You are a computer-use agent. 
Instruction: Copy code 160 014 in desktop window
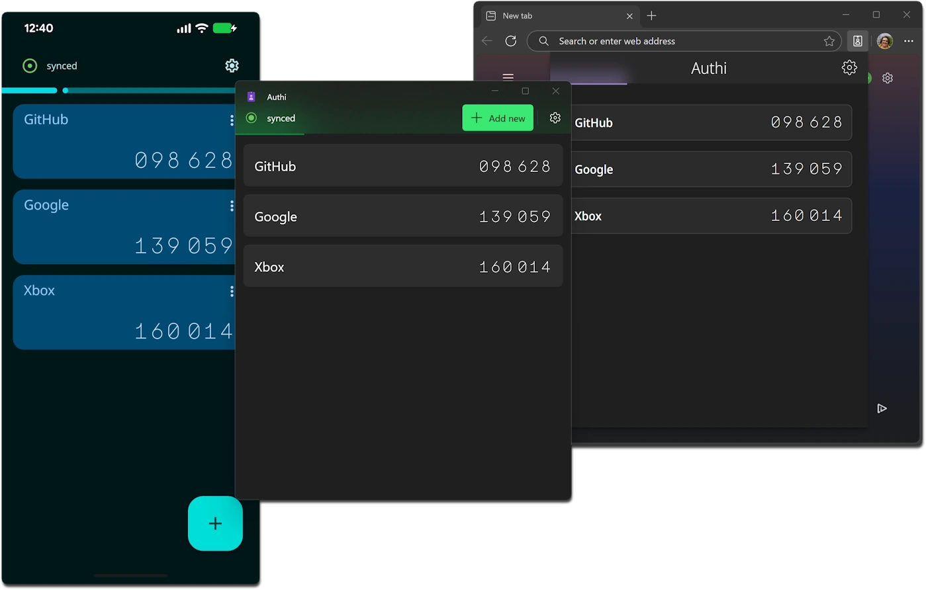point(515,267)
